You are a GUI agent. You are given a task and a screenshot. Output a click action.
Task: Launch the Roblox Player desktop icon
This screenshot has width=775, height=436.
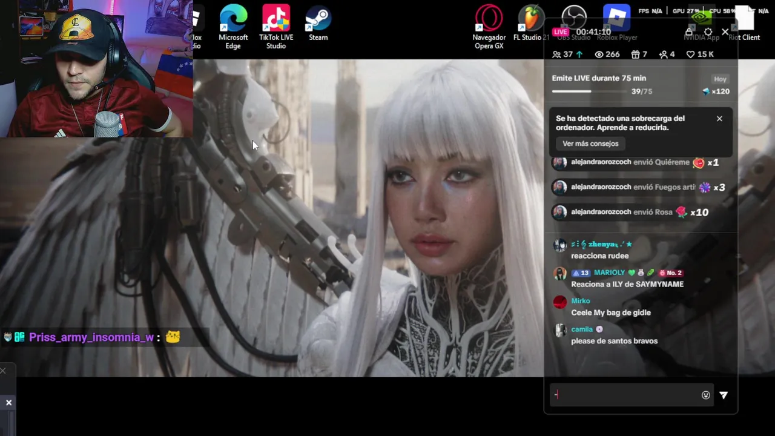(x=617, y=24)
